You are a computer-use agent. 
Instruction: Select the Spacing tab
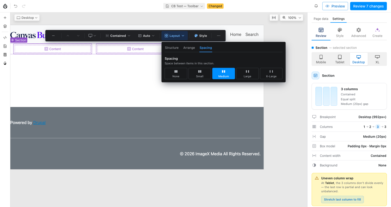(206, 48)
